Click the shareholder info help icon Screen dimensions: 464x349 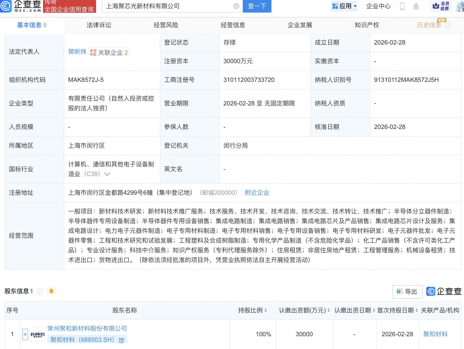pos(39,291)
